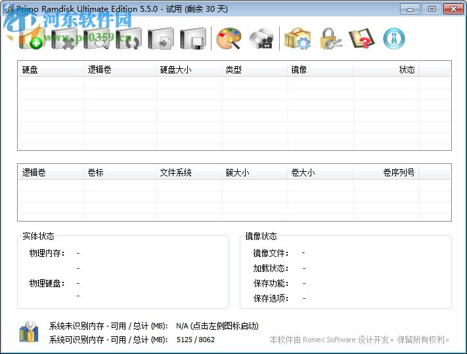Viewport: 467px width, 354px height.
Task: Sort by 硬盘 column header
Action: click(51, 69)
